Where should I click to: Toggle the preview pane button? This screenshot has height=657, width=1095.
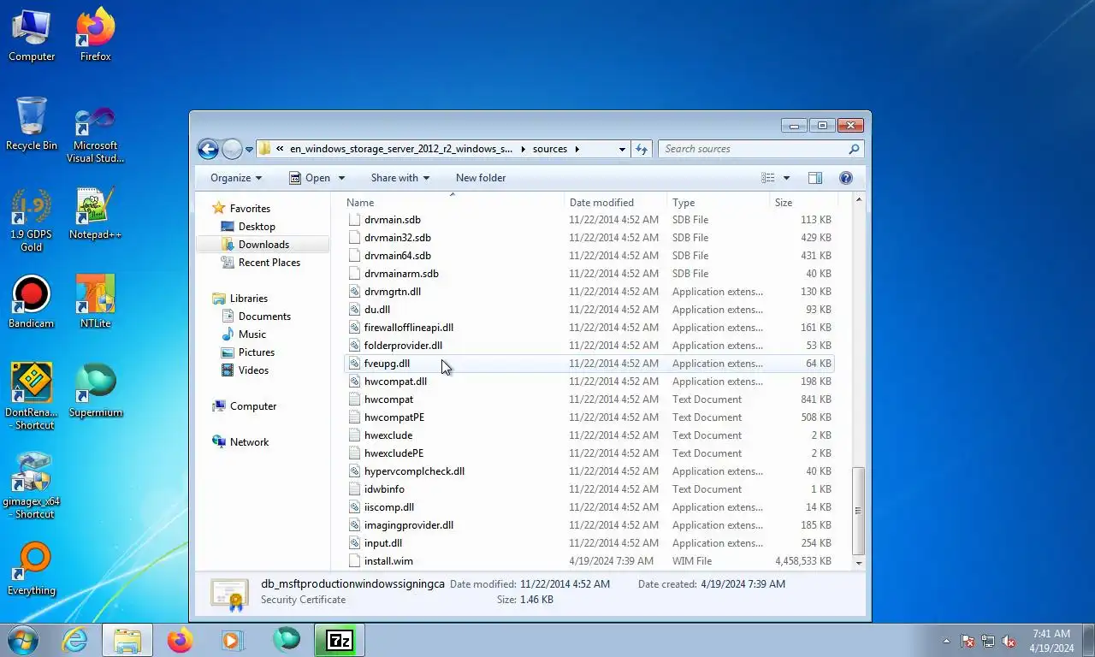(x=814, y=178)
